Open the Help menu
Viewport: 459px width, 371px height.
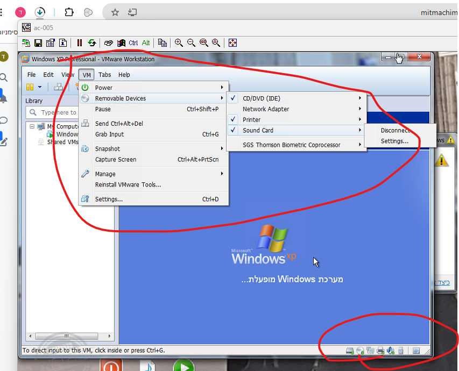124,75
